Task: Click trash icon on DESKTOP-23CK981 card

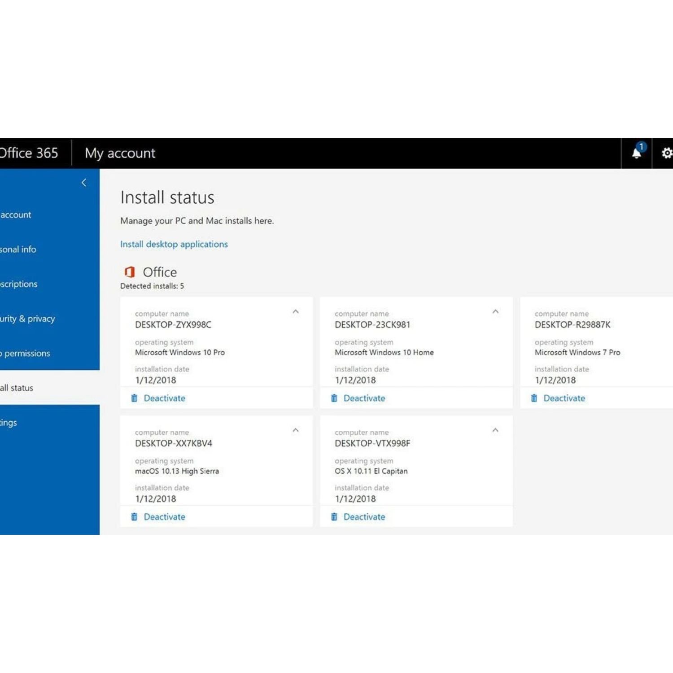Action: click(x=334, y=398)
